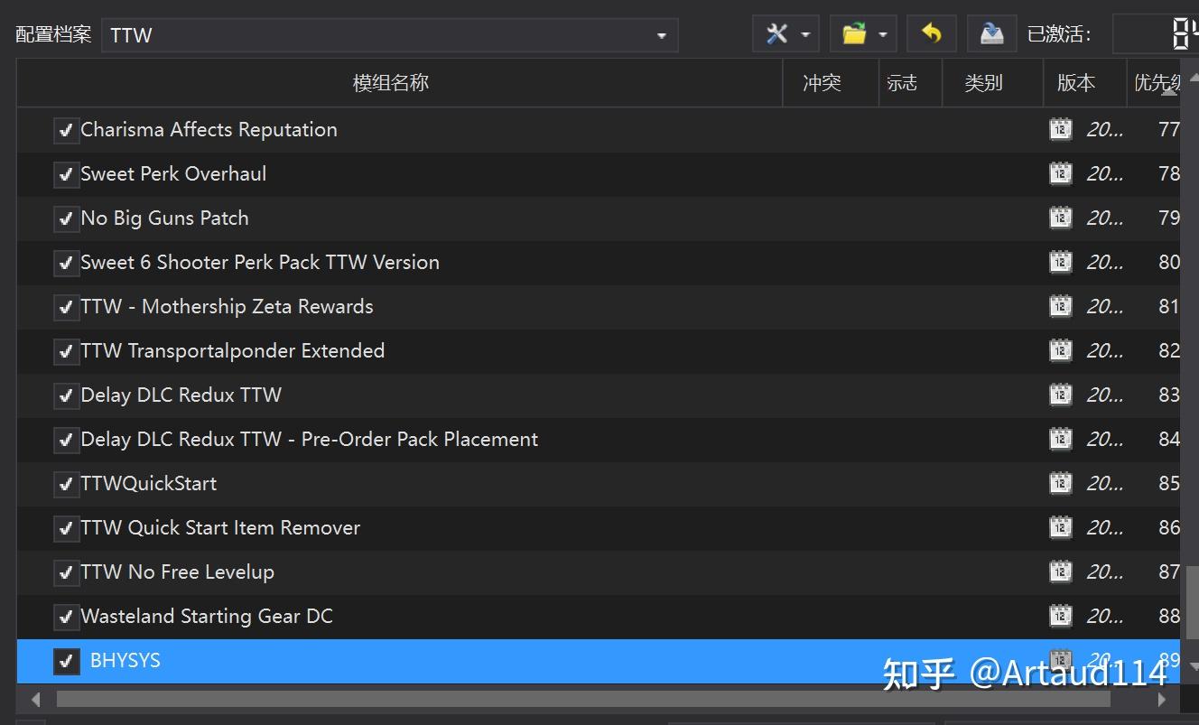The image size is (1199, 725).
Task: Click priority value 80 in the list
Action: [x=1169, y=262]
